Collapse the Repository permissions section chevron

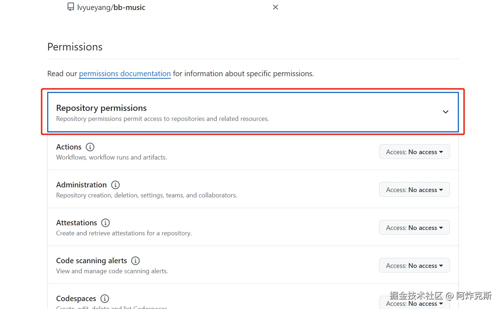445,112
